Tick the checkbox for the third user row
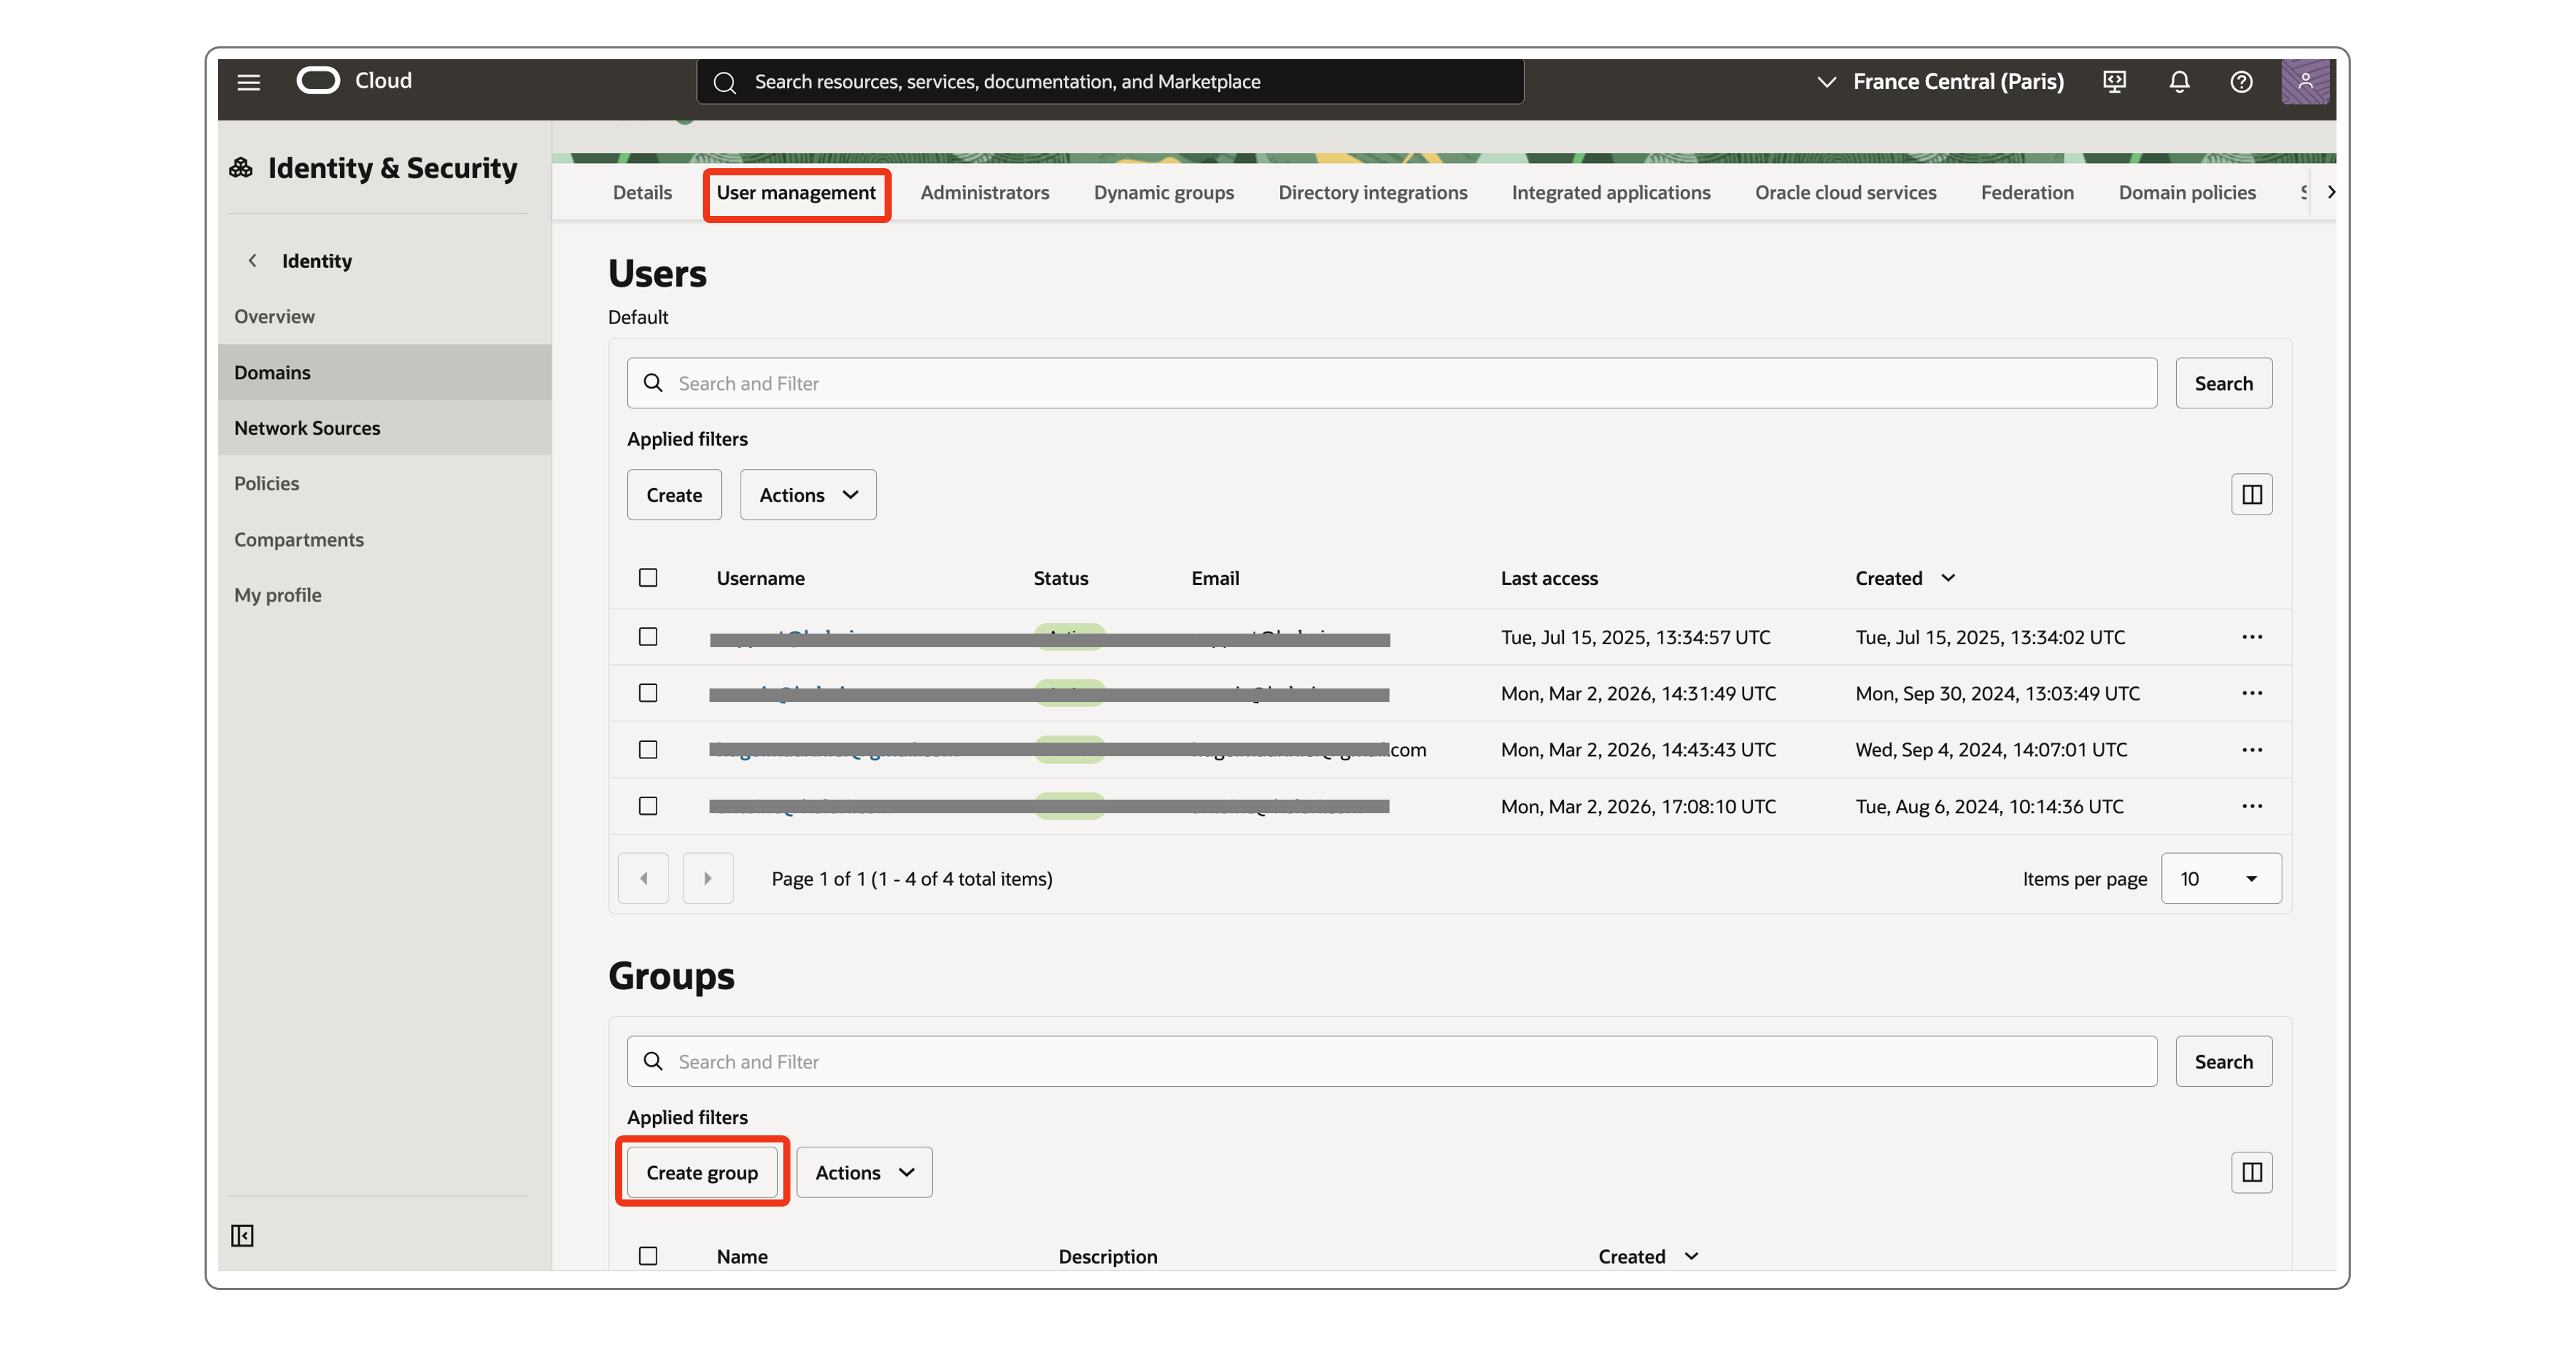This screenshot has width=2576, height=1347. [x=648, y=749]
